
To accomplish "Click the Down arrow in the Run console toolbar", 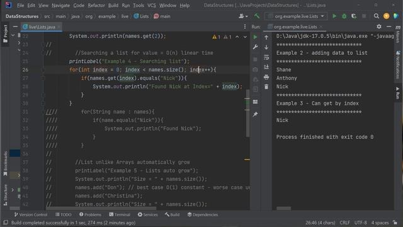I will (x=266, y=47).
